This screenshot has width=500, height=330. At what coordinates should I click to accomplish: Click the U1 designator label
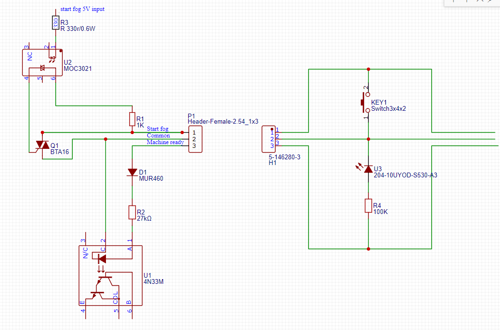[x=147, y=275]
